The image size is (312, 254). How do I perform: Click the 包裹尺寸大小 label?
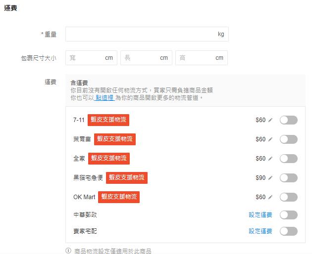click(x=39, y=58)
